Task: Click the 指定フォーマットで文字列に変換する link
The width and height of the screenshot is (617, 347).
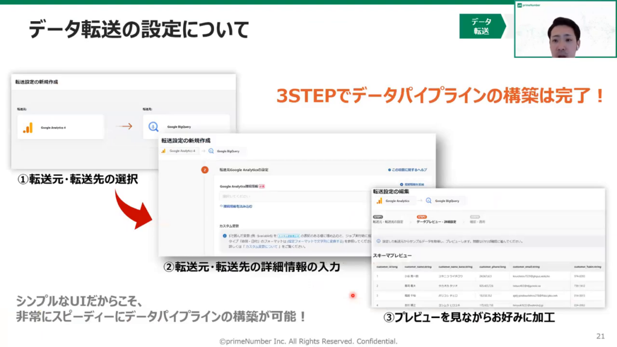Action: click(x=315, y=241)
